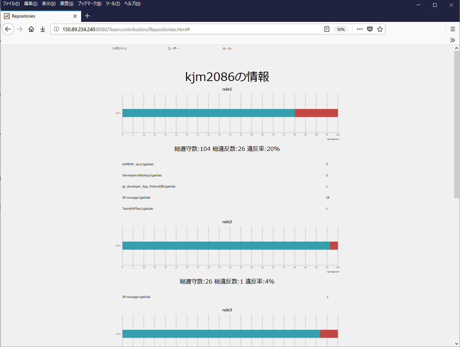Show more toolbar items chevron
This screenshot has width=460, height=347.
coord(452,40)
